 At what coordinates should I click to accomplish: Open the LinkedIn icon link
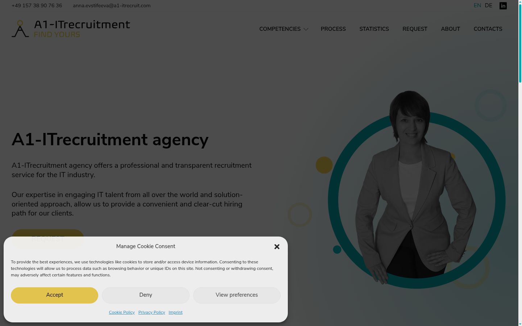coord(503,6)
